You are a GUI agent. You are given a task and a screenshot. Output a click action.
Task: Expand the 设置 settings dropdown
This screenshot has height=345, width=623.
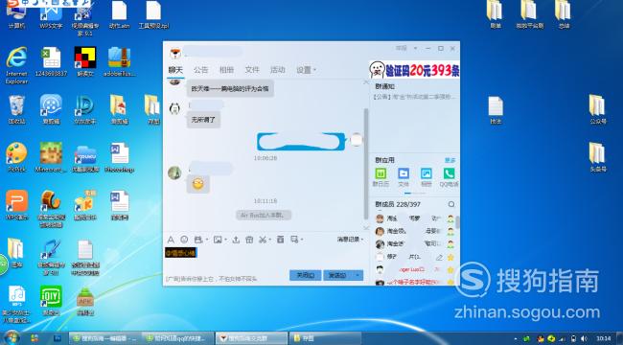pos(306,70)
